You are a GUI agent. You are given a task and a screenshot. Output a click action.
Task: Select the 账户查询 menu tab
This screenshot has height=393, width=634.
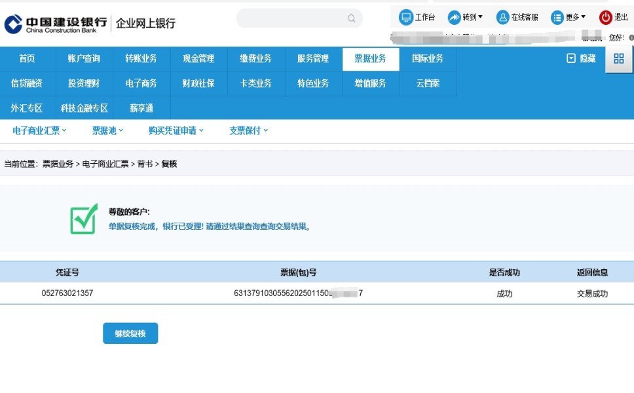click(84, 59)
